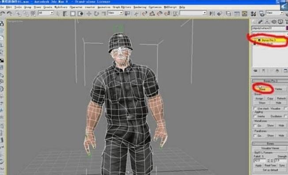The image size is (288, 175).
Task: Select the Unlink Selection tool
Action: pyautogui.click(x=26, y=13)
